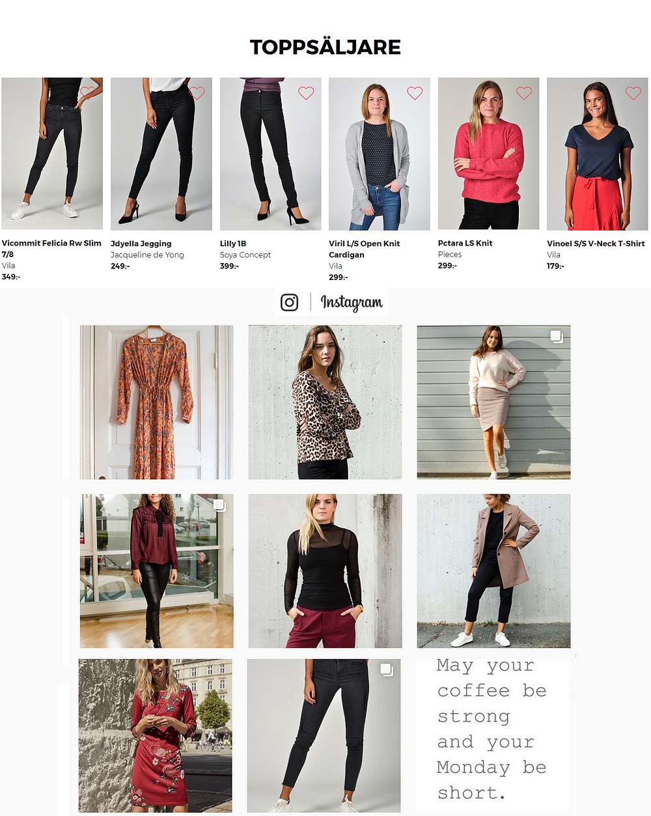The width and height of the screenshot is (651, 816).
Task: Click the heart on Viril L/S Open Knit Cardigan
Action: [x=415, y=93]
